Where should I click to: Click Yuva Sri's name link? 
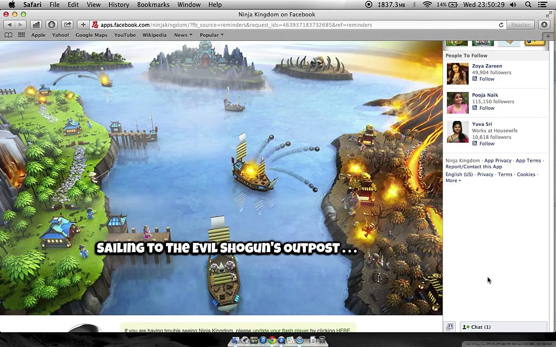tap(482, 124)
